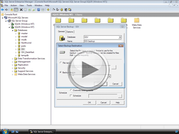Screen dimensions: 179x134
Task: Open the Action menu
Action: (x=14, y=5)
